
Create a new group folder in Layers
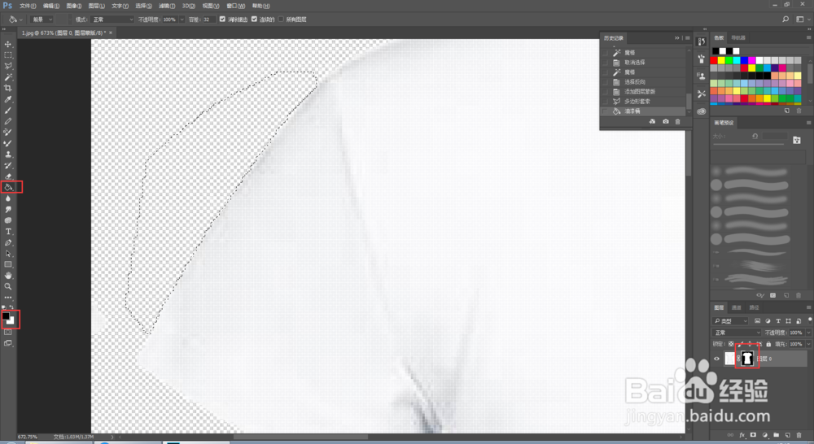(776, 435)
